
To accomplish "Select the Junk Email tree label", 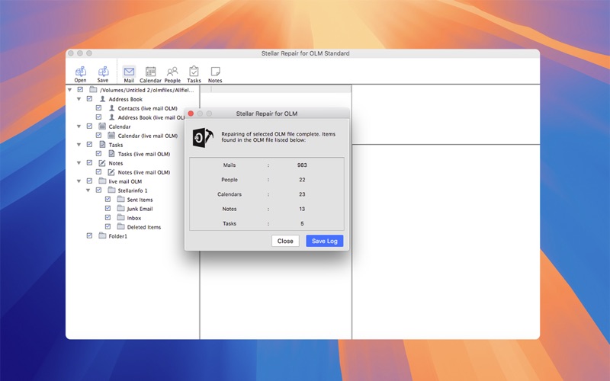I will tap(140, 209).
